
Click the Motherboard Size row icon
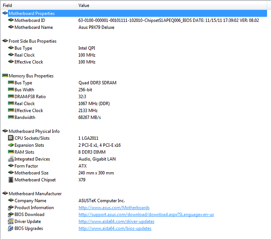tap(11, 173)
